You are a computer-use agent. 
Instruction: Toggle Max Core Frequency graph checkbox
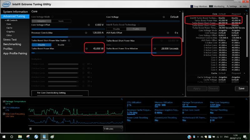[x=4, y=114]
